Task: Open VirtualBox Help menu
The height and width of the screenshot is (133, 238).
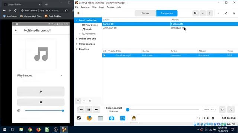Action: pos(119,7)
